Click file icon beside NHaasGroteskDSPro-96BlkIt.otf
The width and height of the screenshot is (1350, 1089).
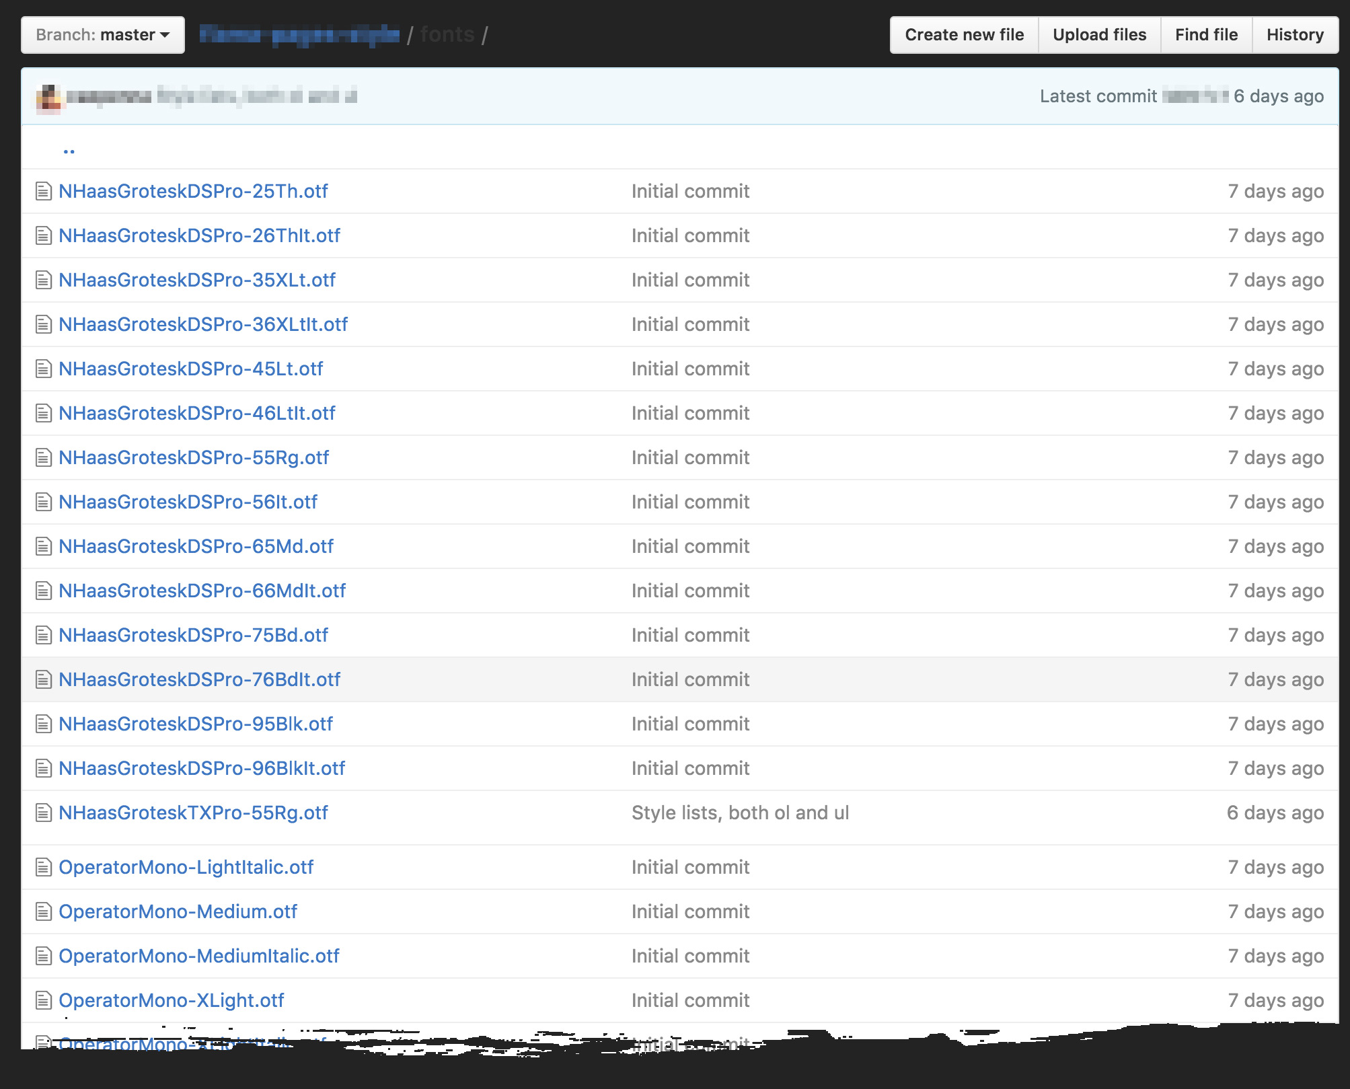[x=44, y=769]
